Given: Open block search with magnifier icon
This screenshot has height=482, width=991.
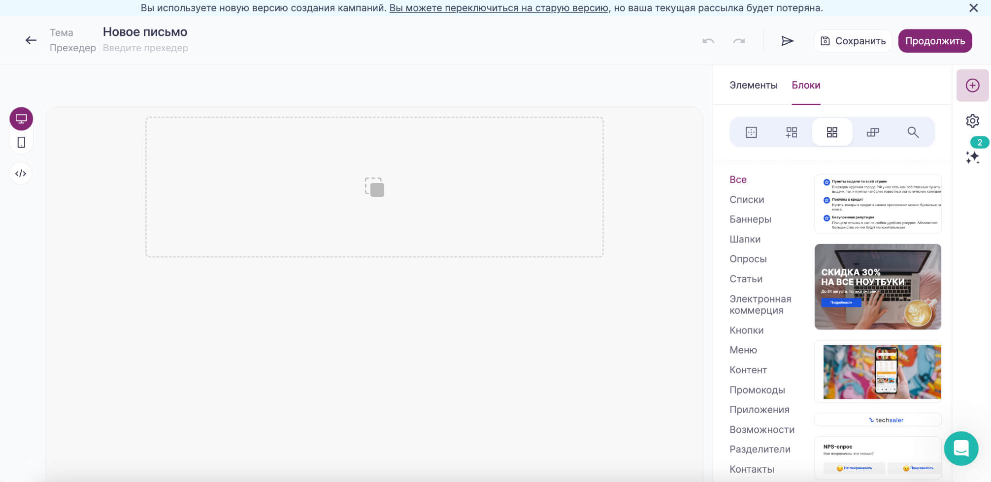Looking at the screenshot, I should [913, 132].
